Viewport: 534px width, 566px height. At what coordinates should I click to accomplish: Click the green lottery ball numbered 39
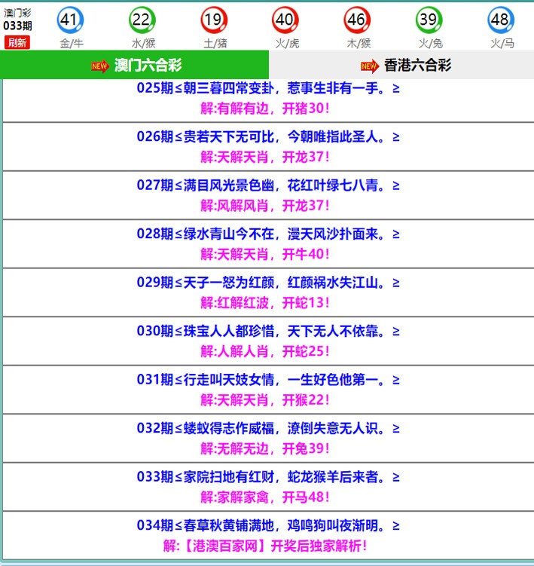[429, 20]
